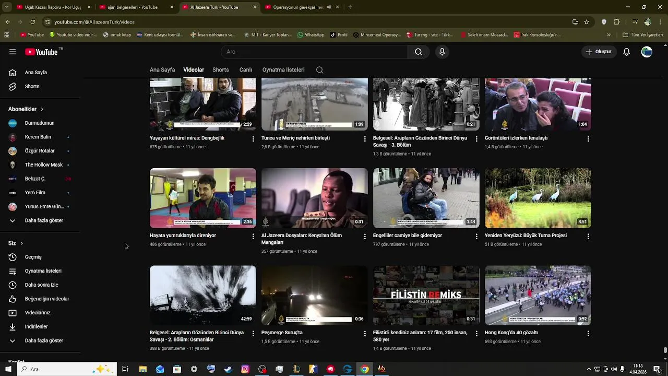Search within the channel using magnifier icon
This screenshot has height=376, width=668.
(x=320, y=70)
